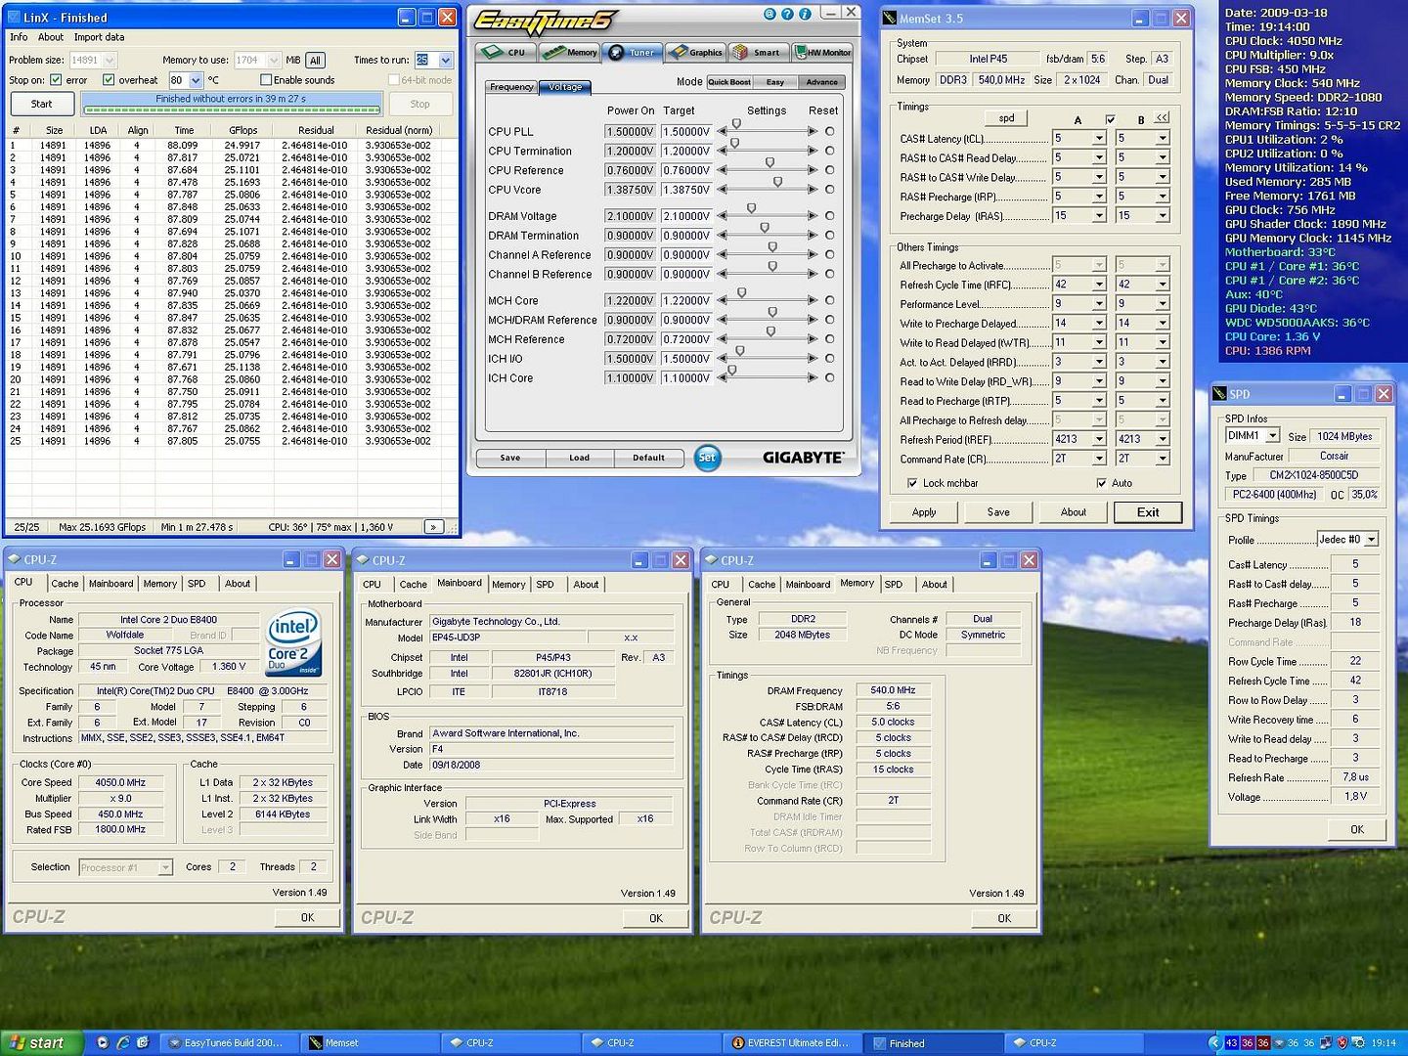The width and height of the screenshot is (1408, 1056).
Task: Switch to the Frequency sub-tab in EasyTune6
Action: pyautogui.click(x=511, y=87)
